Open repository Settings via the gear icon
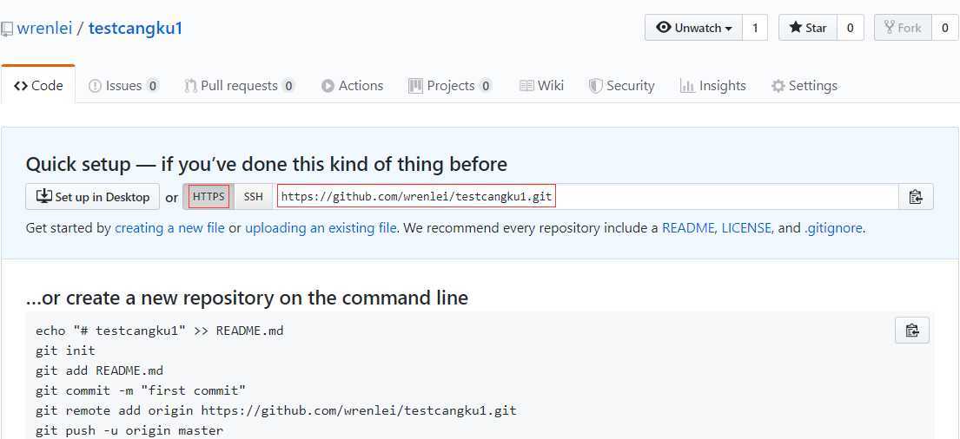960x439 pixels. tap(778, 86)
